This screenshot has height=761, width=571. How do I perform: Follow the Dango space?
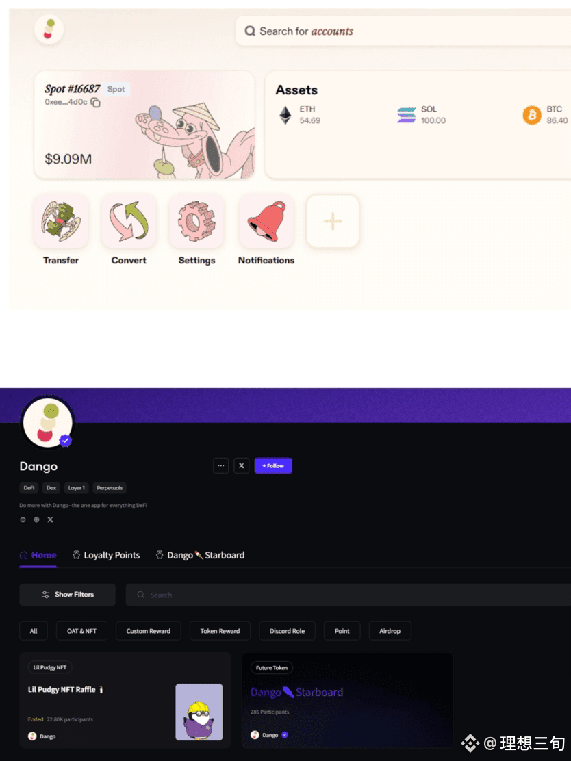[273, 465]
